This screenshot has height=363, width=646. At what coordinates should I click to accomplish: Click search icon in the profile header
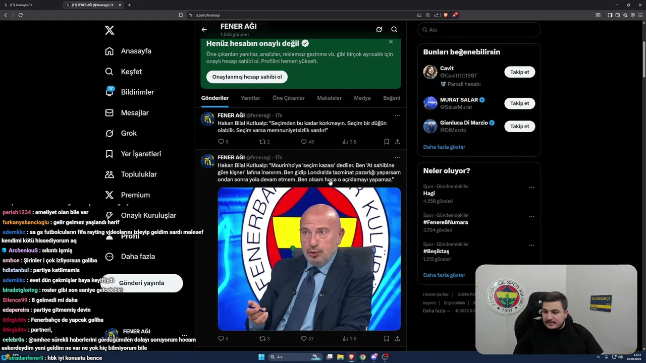coord(394,29)
